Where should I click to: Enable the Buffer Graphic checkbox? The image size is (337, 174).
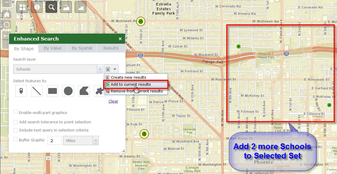coord(15,139)
